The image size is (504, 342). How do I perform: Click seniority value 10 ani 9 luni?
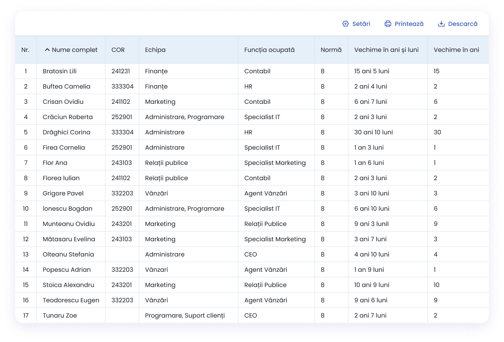click(x=372, y=285)
